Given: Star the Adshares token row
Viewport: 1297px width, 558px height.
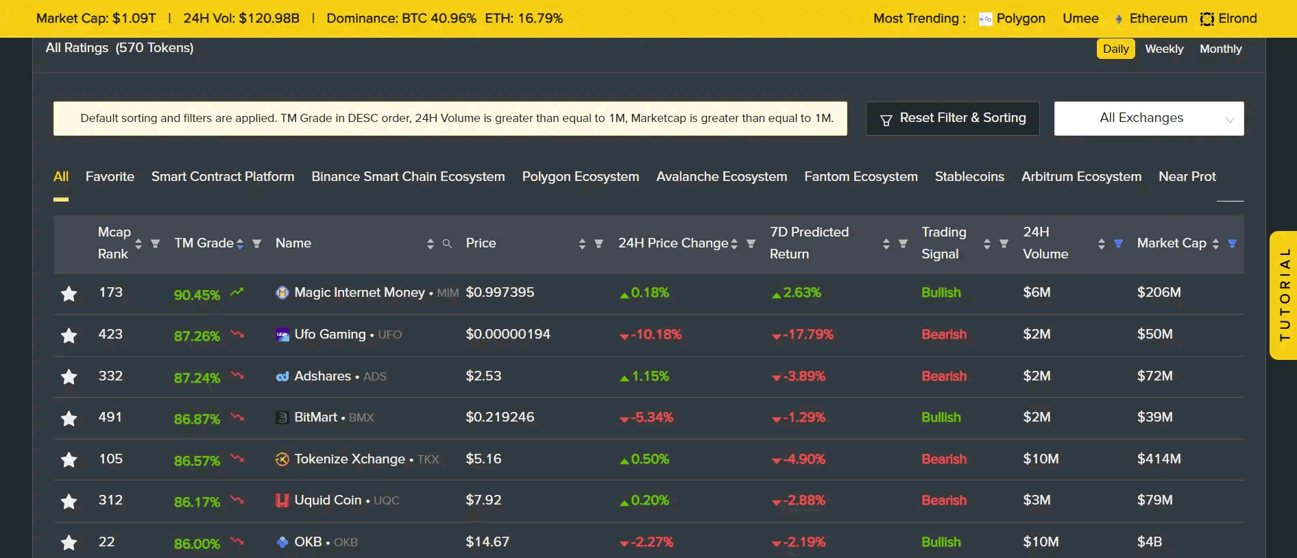Looking at the screenshot, I should point(69,377).
